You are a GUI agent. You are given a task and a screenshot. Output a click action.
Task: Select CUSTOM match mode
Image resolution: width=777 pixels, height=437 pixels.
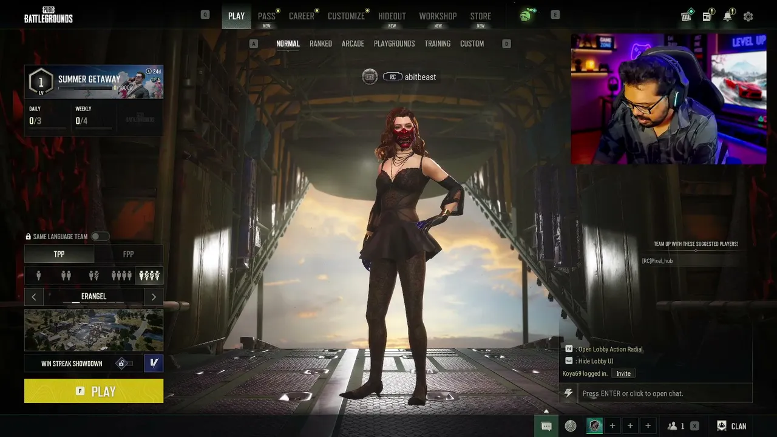[472, 44]
